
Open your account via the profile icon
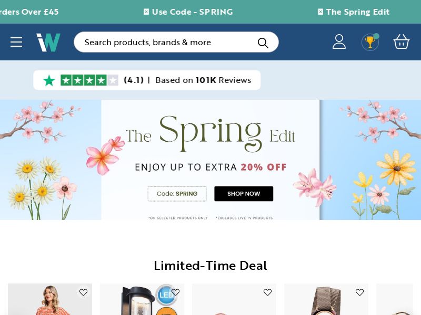[339, 41]
